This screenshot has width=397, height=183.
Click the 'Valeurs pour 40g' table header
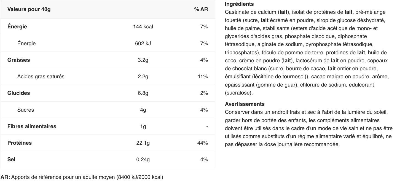[29, 9]
